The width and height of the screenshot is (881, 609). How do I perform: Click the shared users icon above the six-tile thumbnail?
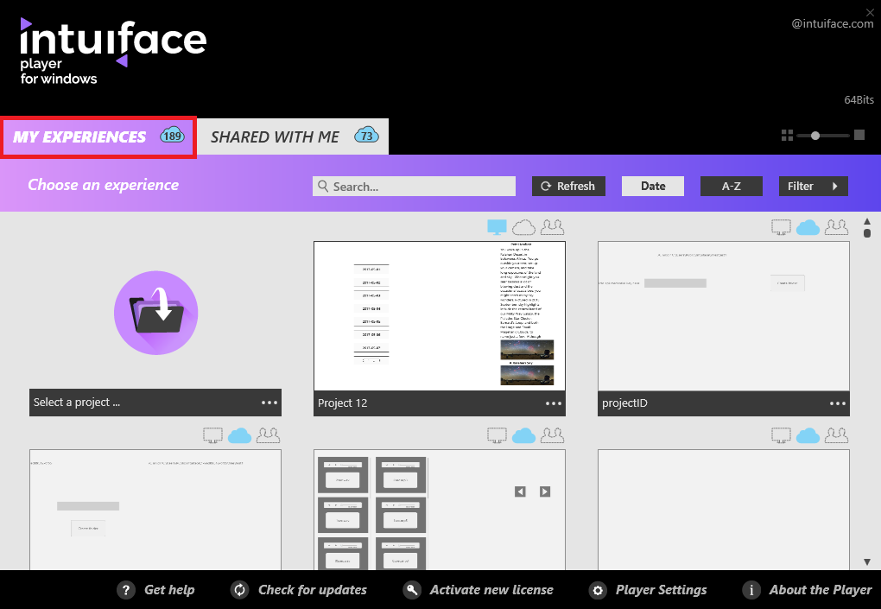point(552,435)
